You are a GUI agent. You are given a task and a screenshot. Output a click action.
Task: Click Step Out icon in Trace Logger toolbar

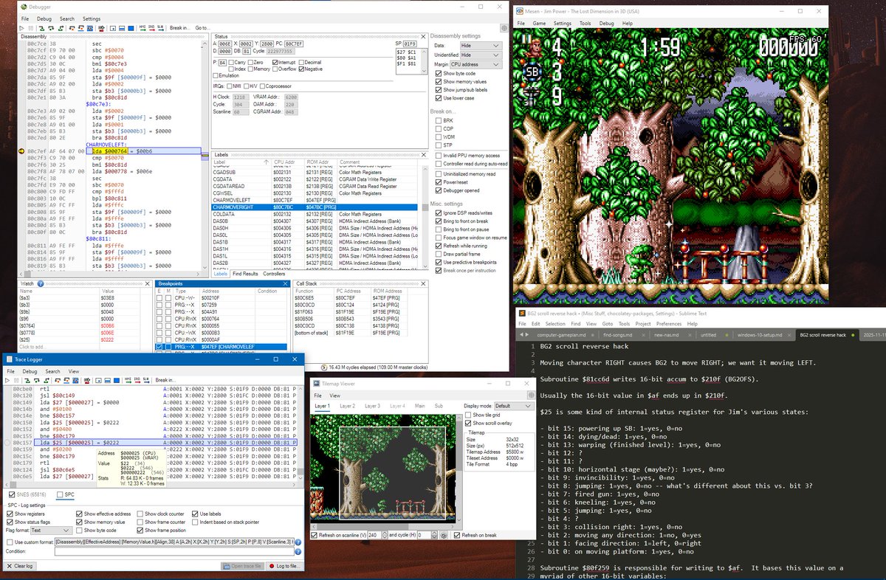pos(47,380)
